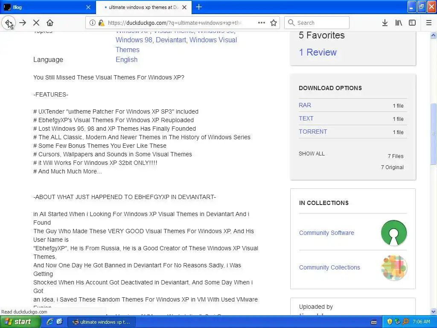Click SHOW ALL download files
Viewport: 437px width, 328px height.
click(312, 154)
